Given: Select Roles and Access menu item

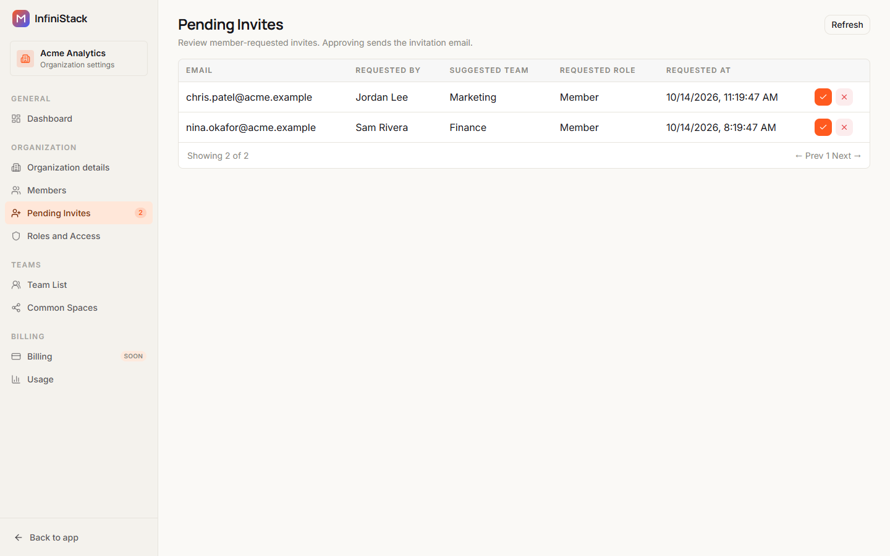Looking at the screenshot, I should 78,236.
